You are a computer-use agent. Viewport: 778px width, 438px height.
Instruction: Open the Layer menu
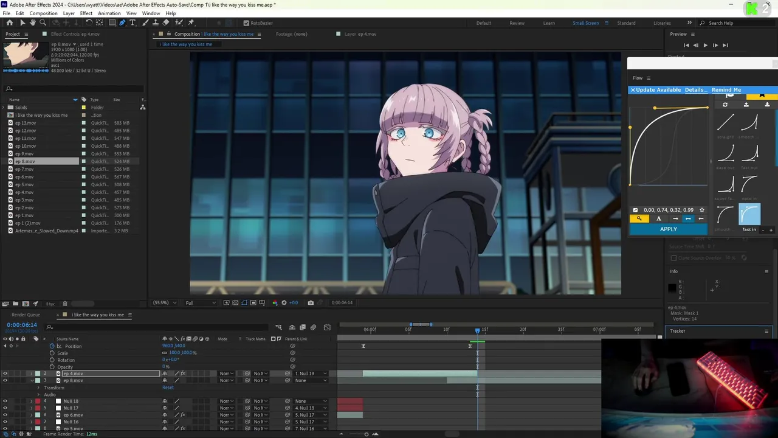coord(69,13)
